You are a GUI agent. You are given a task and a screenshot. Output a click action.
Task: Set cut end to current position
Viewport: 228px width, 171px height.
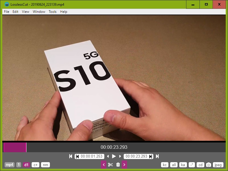pyautogui.click(x=151, y=156)
